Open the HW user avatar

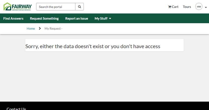click(199, 7)
